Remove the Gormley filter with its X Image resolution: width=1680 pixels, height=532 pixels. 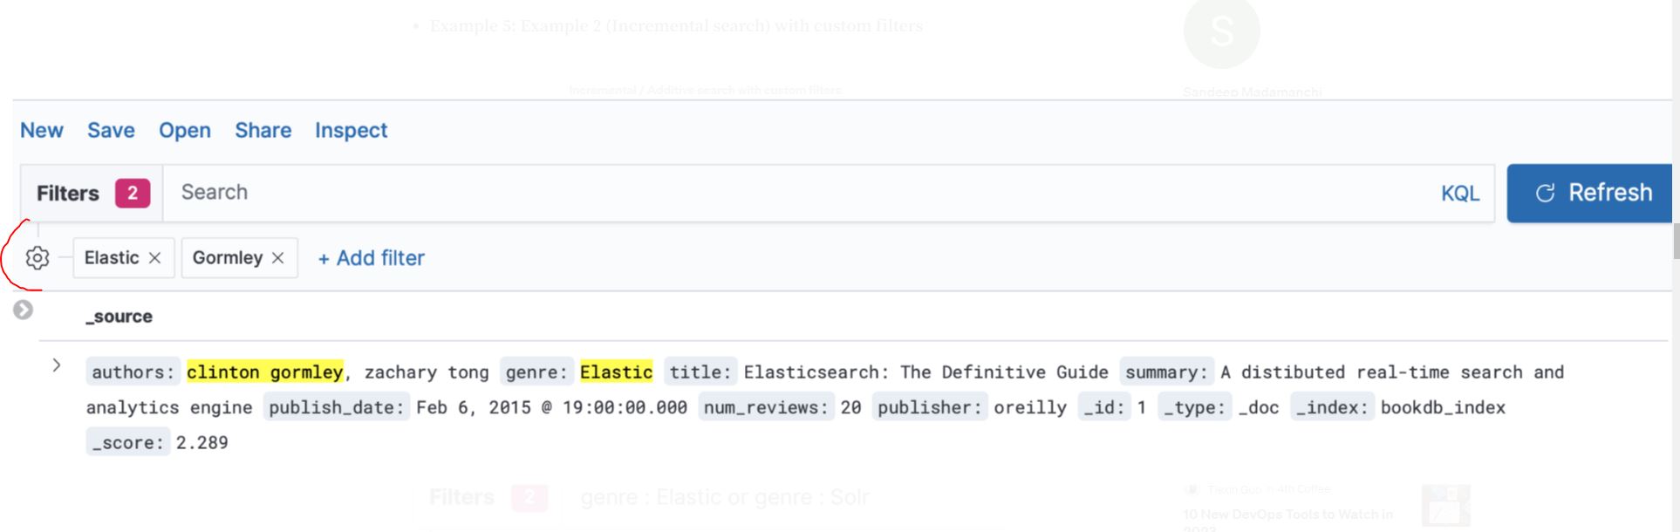(277, 258)
